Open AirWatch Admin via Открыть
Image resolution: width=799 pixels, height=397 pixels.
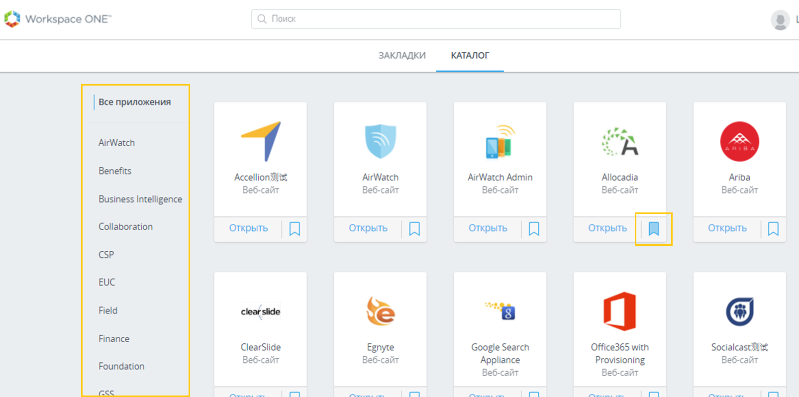tap(488, 228)
